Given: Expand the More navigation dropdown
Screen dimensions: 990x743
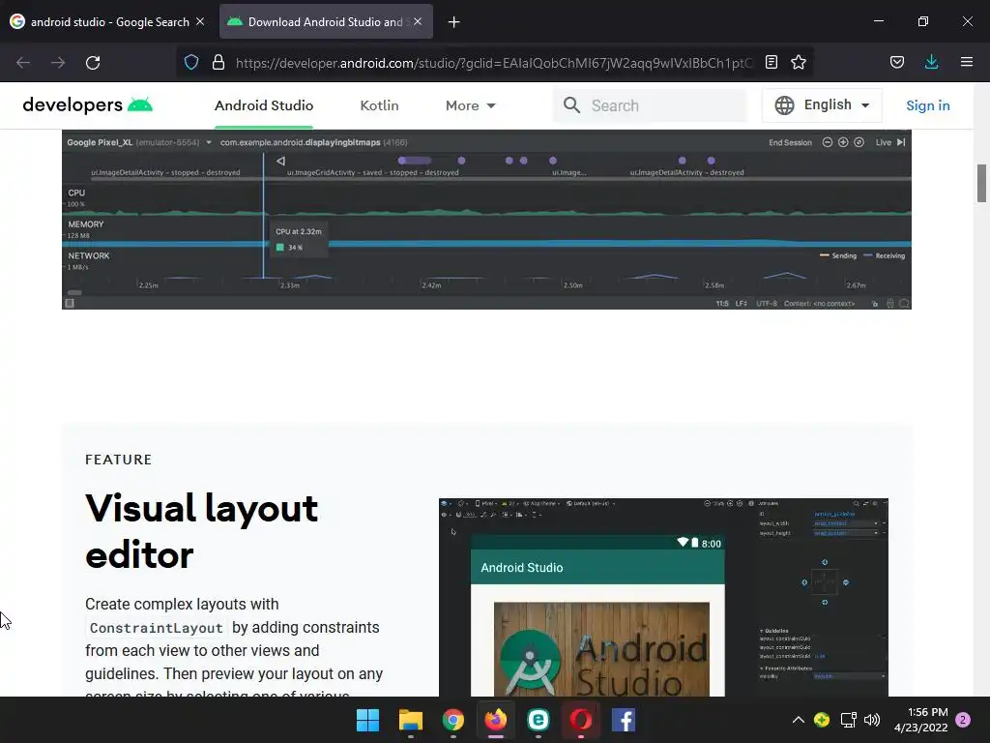Looking at the screenshot, I should pos(471,105).
